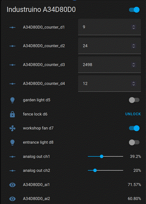
Task: Turn off the workshop fan d7 switch
Action: click(134, 128)
